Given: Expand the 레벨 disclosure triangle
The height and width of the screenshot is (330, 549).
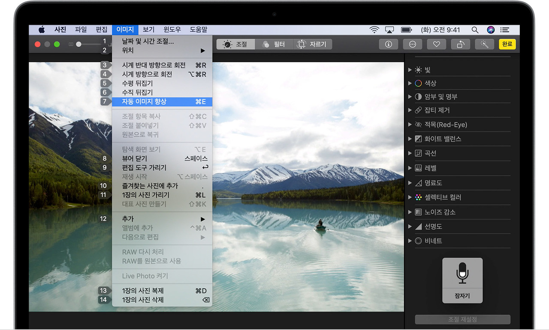Looking at the screenshot, I should coord(410,168).
